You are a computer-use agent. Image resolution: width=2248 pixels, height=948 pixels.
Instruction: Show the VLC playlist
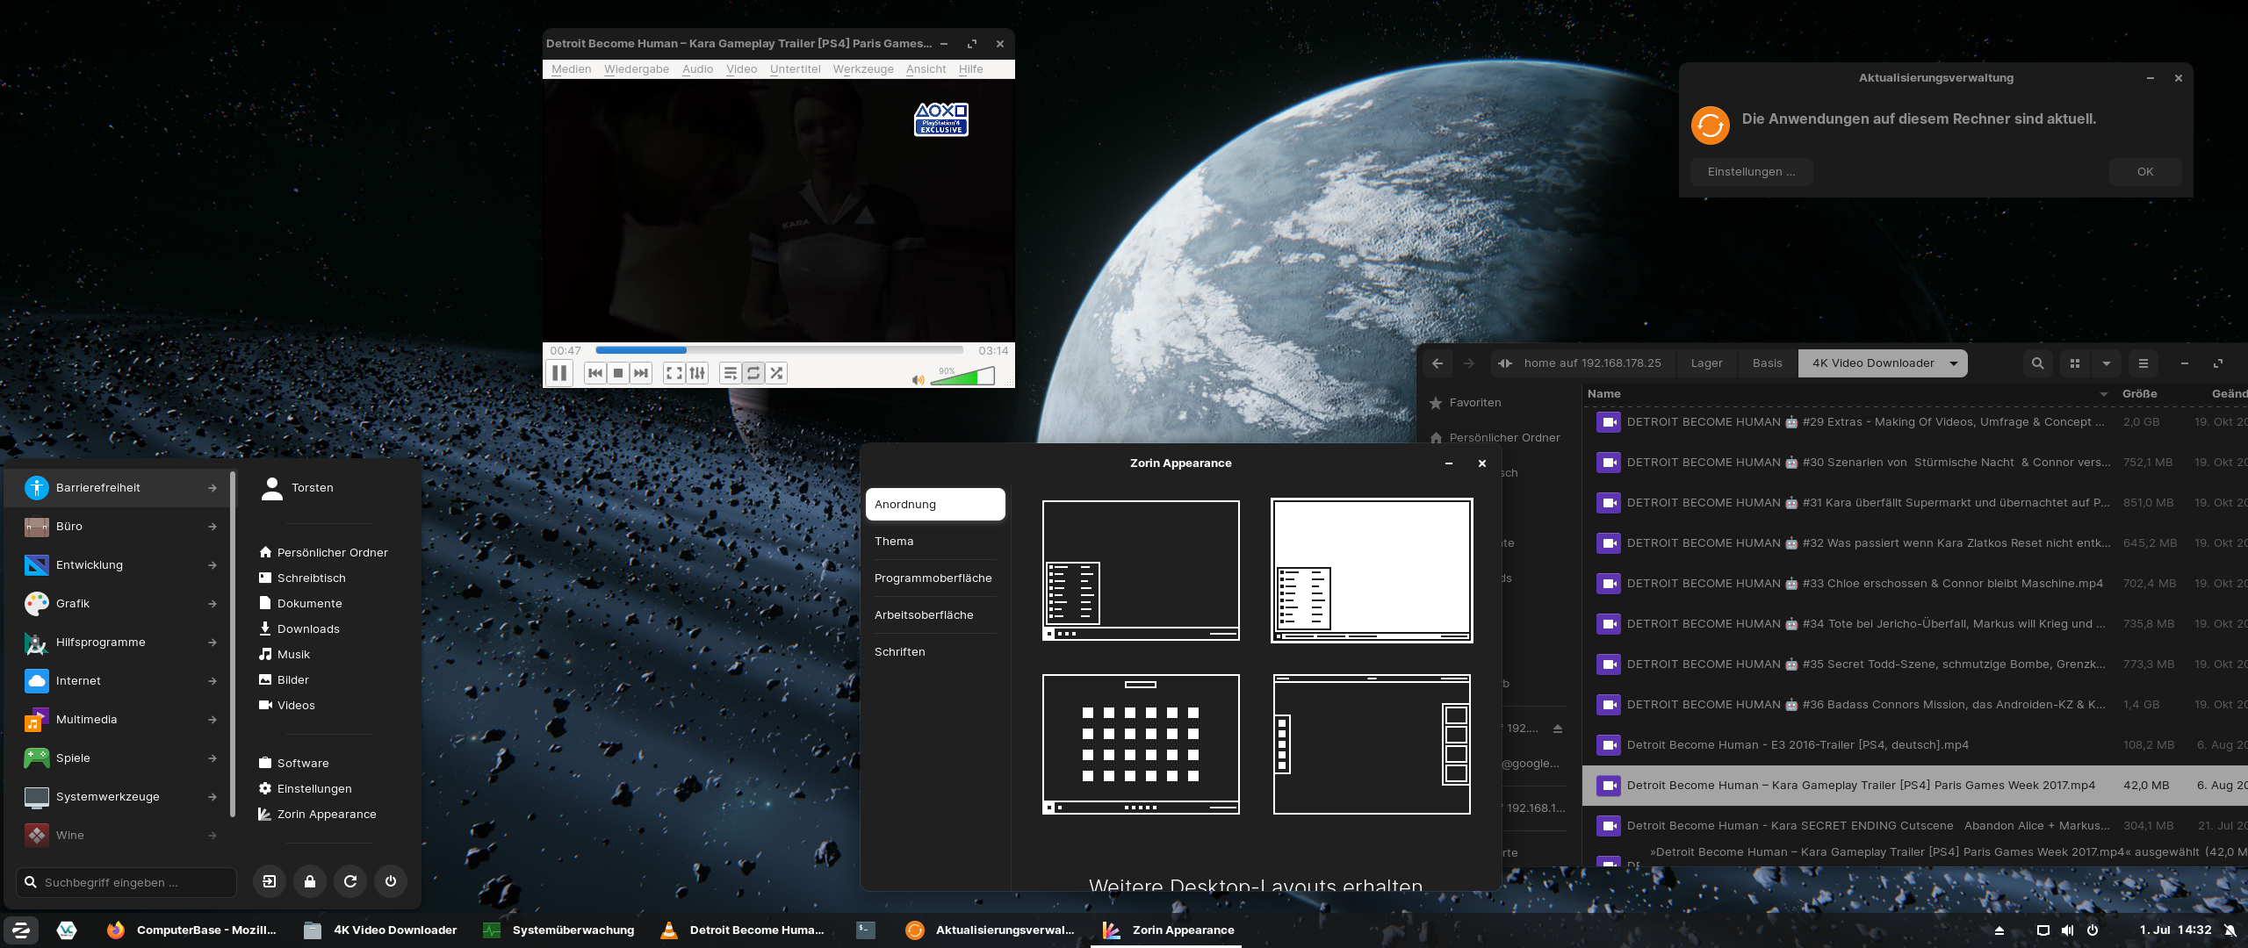click(730, 373)
